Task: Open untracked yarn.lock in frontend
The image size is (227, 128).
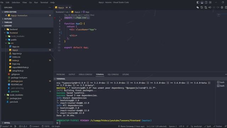Action: coord(15,91)
